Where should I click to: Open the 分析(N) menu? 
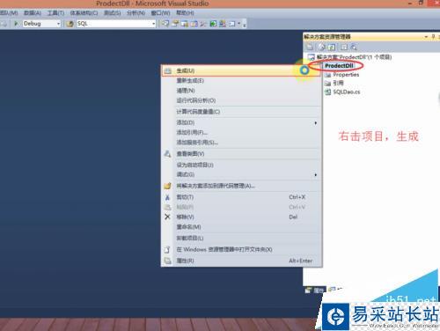point(136,13)
